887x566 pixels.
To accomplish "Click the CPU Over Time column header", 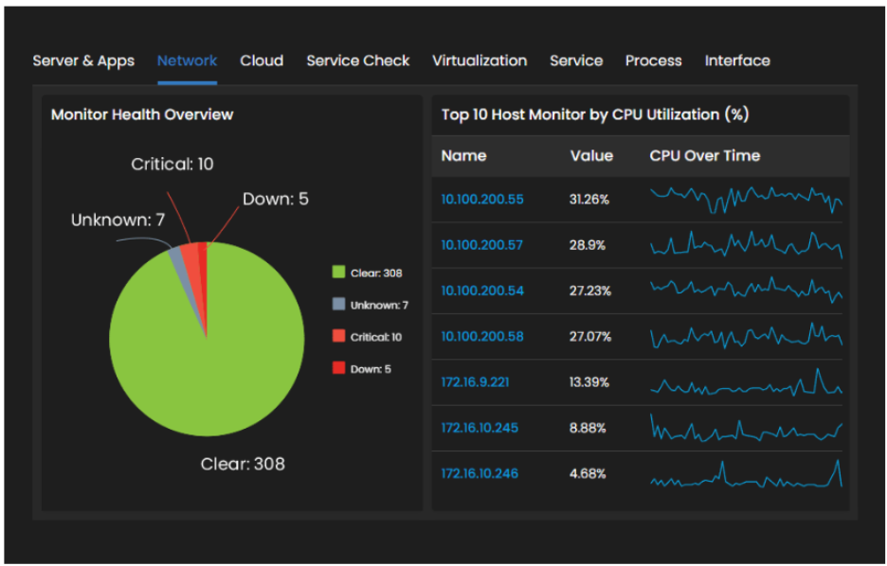I will [705, 156].
